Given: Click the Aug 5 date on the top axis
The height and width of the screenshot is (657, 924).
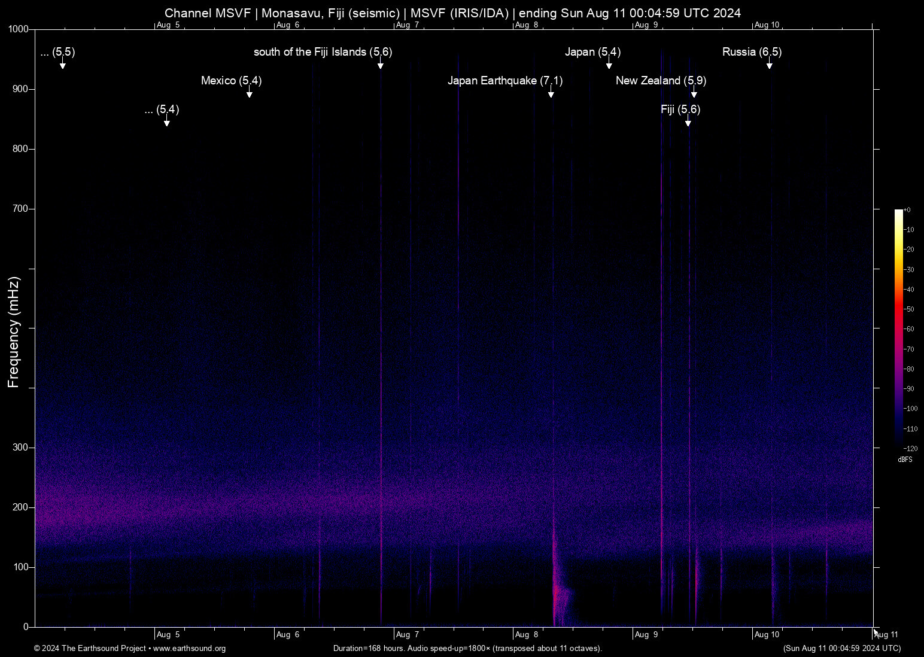Looking at the screenshot, I should click(x=168, y=25).
